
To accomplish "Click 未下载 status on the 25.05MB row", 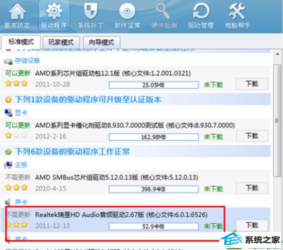I will point(213,85).
